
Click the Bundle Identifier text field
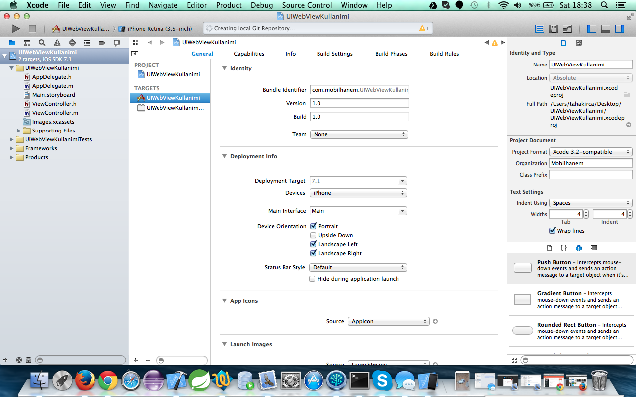pos(359,90)
